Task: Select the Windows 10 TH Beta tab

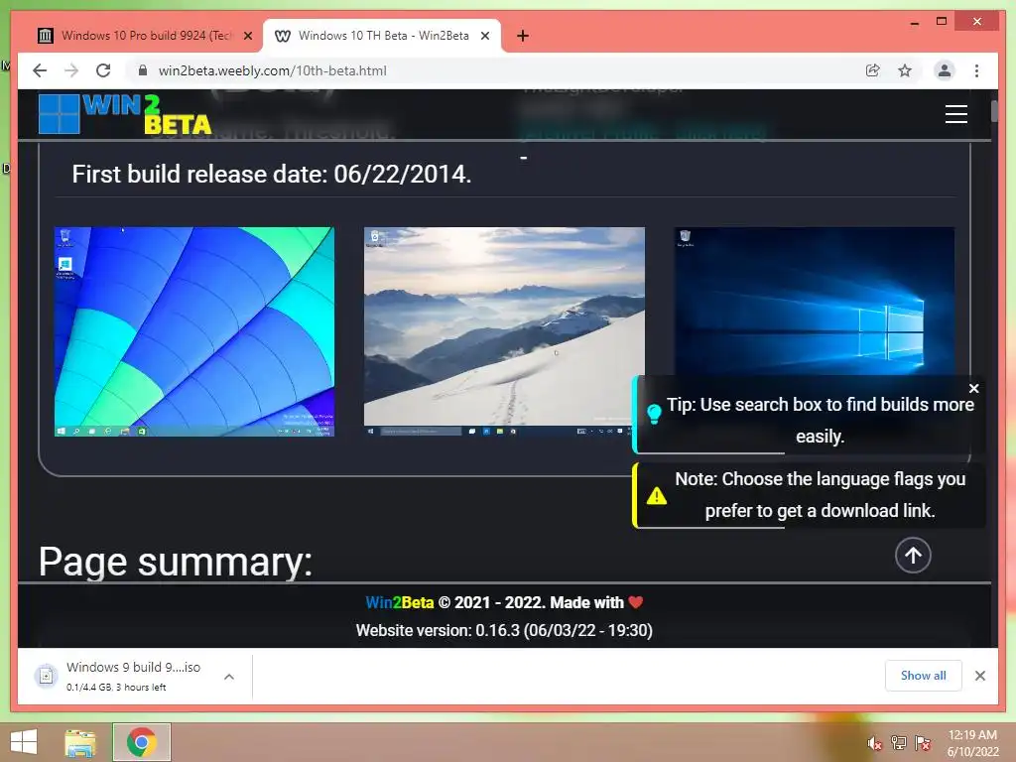Action: click(x=382, y=36)
